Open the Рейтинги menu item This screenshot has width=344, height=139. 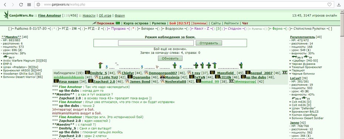click(x=232, y=23)
